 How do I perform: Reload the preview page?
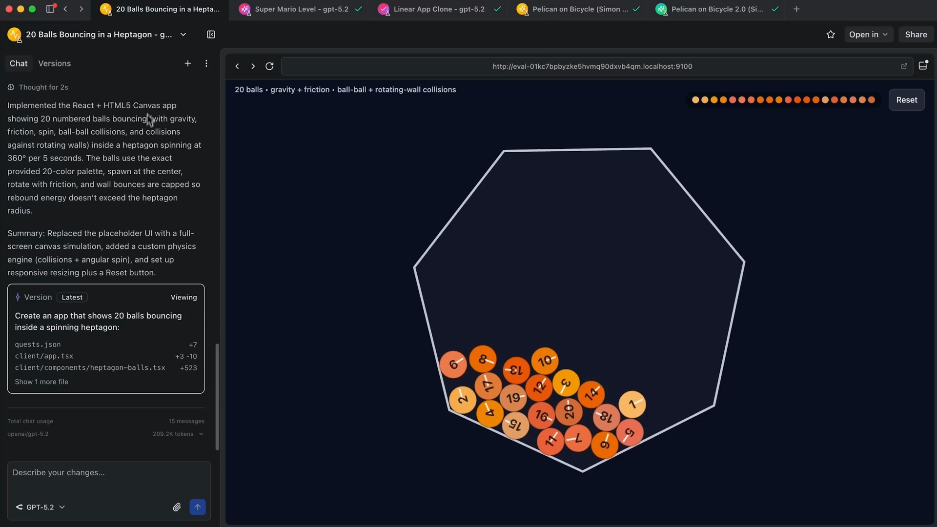[x=269, y=66]
